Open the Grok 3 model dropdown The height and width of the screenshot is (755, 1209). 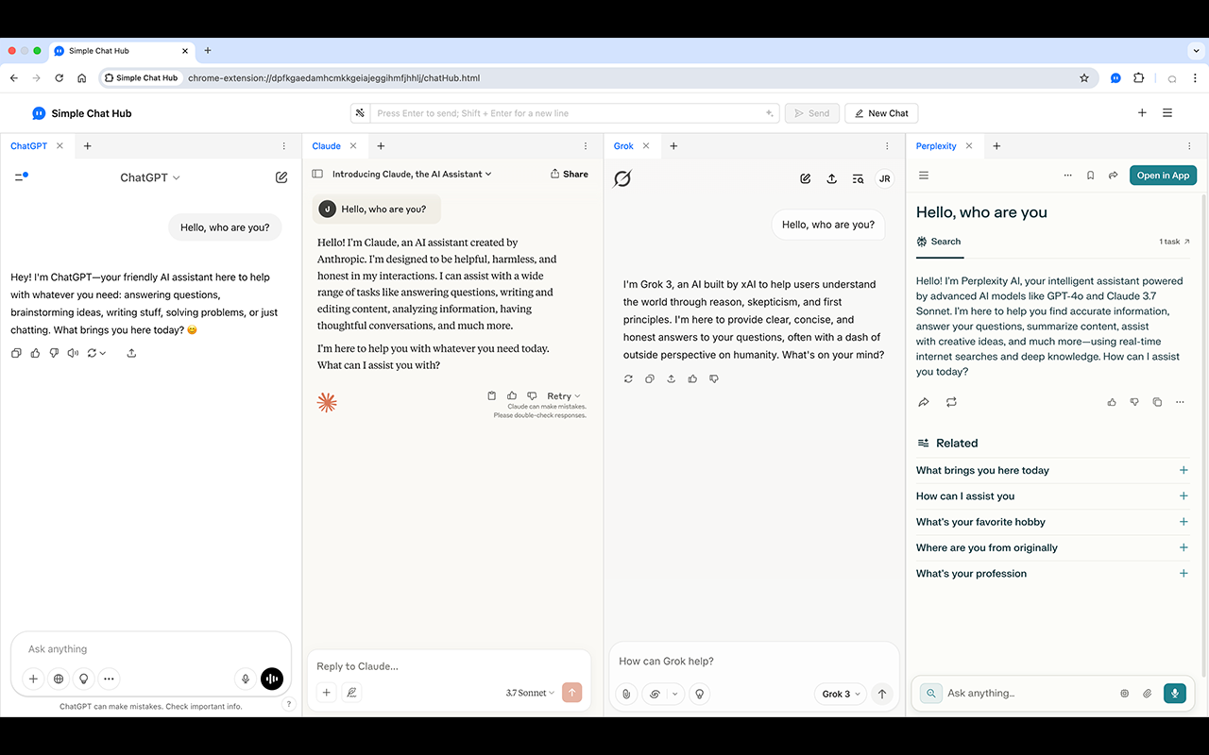pyautogui.click(x=841, y=694)
